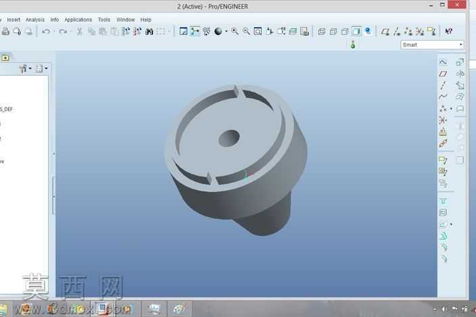
Task: Click the Paint icon in Windows taskbar
Action: (179, 309)
